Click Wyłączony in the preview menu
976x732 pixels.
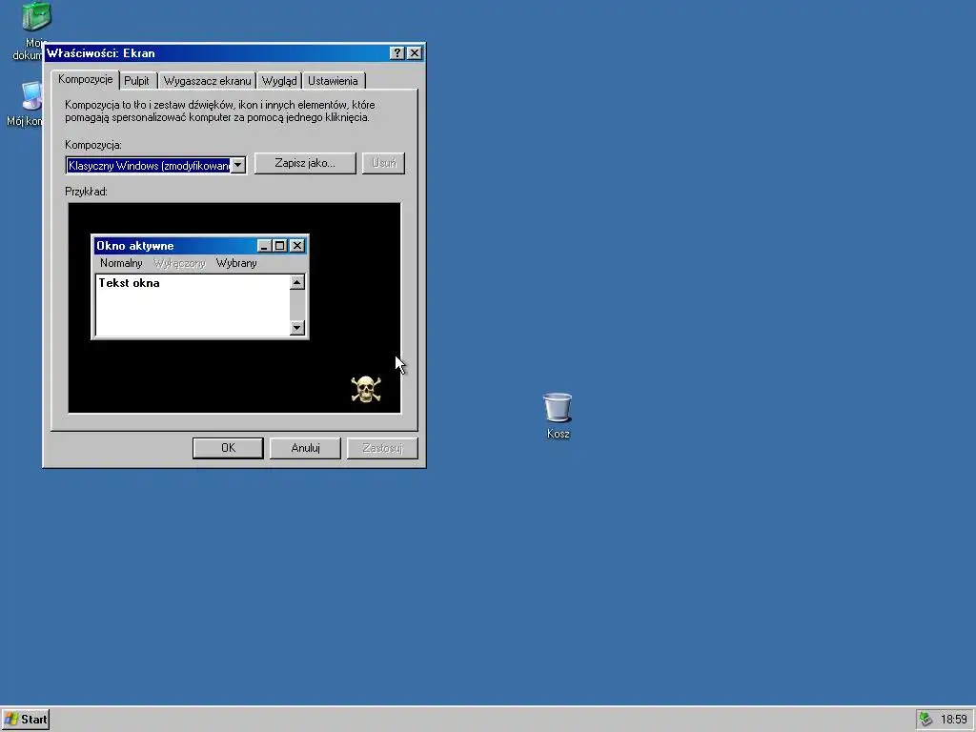click(179, 263)
